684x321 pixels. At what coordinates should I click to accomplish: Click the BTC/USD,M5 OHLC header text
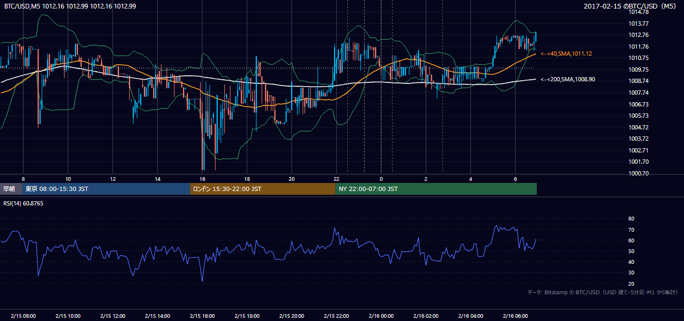[70, 6]
